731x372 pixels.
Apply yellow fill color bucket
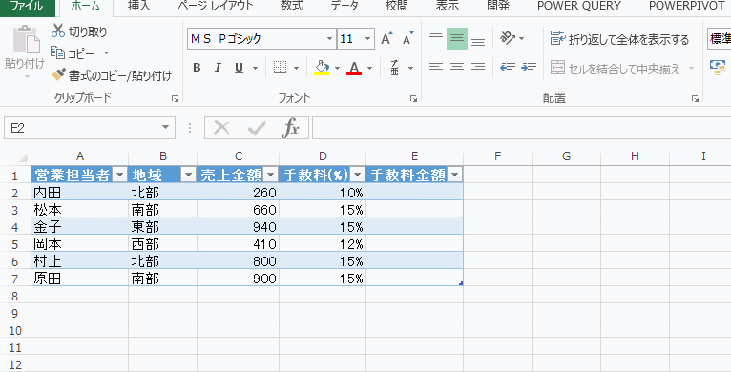coord(322,68)
